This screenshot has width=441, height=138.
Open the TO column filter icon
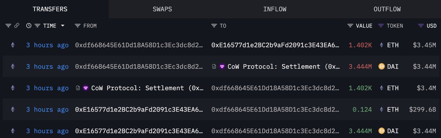pos(214,26)
